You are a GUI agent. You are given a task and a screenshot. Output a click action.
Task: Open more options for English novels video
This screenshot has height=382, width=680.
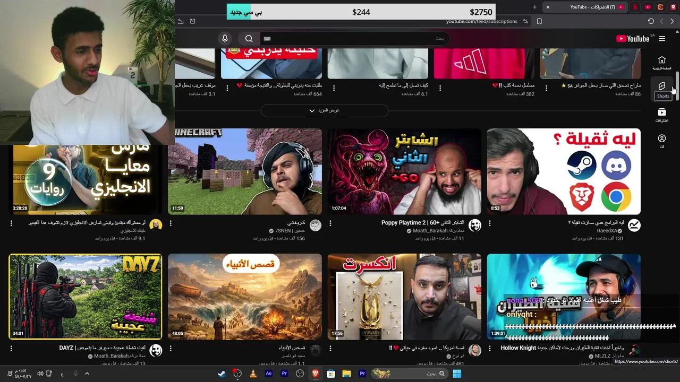(x=11, y=224)
